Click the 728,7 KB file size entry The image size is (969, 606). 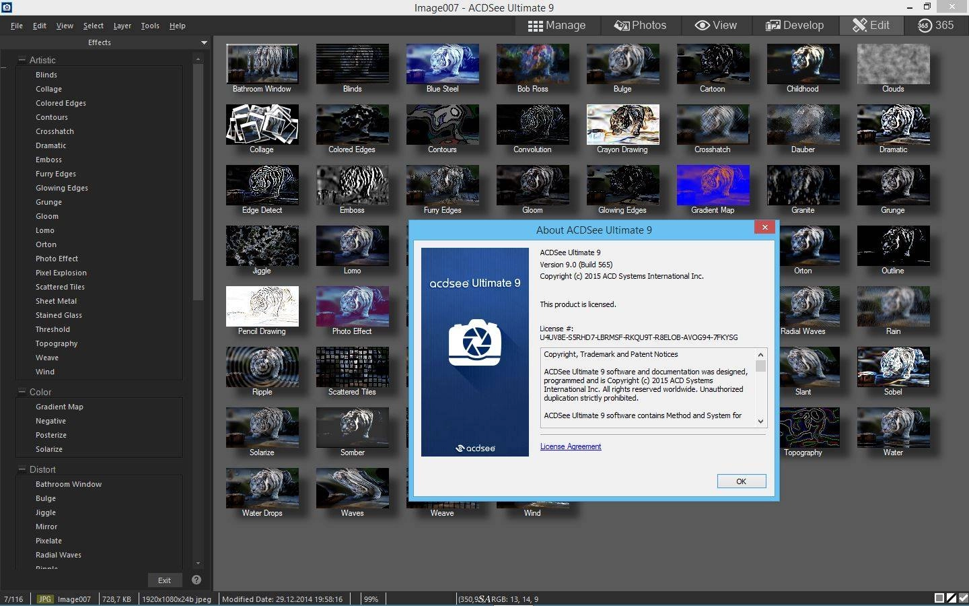pyautogui.click(x=117, y=599)
